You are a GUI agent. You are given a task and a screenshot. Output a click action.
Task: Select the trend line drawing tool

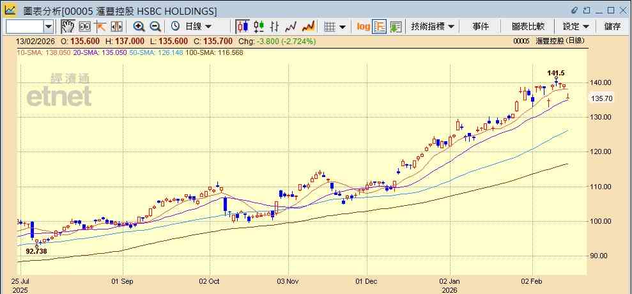point(100,27)
